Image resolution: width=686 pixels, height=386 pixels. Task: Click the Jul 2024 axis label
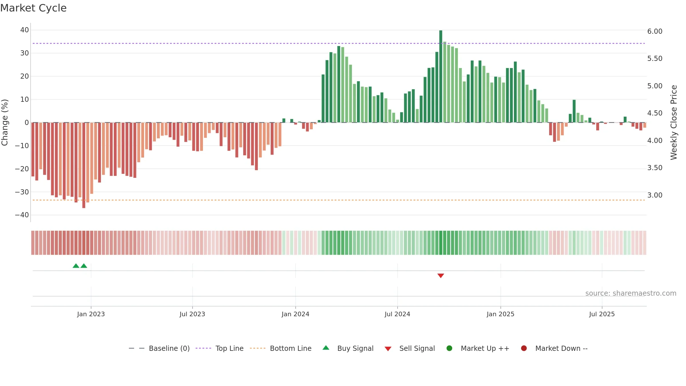point(397,314)
